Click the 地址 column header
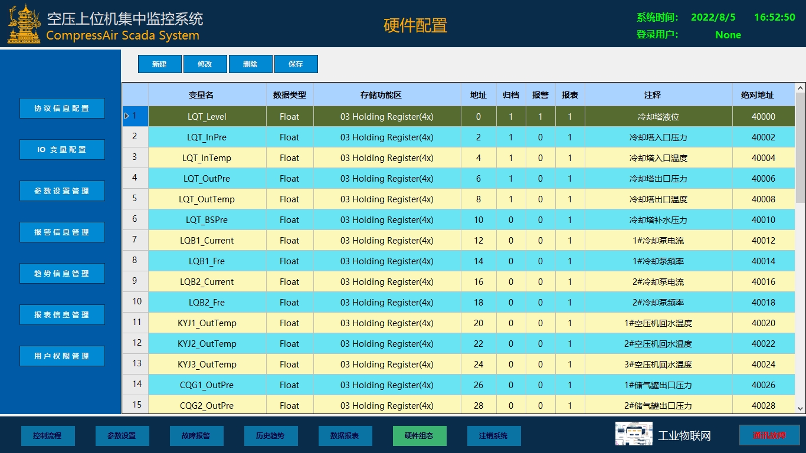Viewport: 806px width, 453px height. pyautogui.click(x=479, y=94)
